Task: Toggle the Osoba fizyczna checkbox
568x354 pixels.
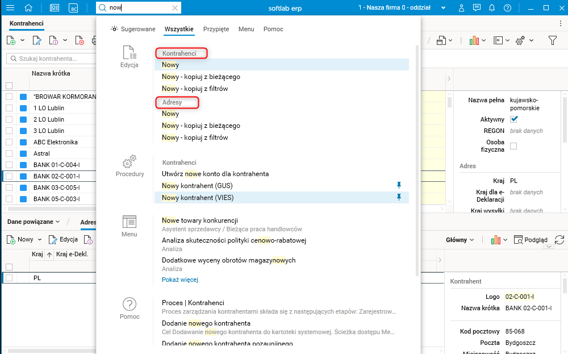Action: [513, 145]
